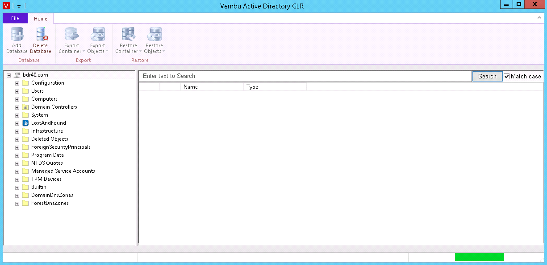Screen dimensions: 547x265
Task: Click the Add Database icon
Action: tap(17, 34)
